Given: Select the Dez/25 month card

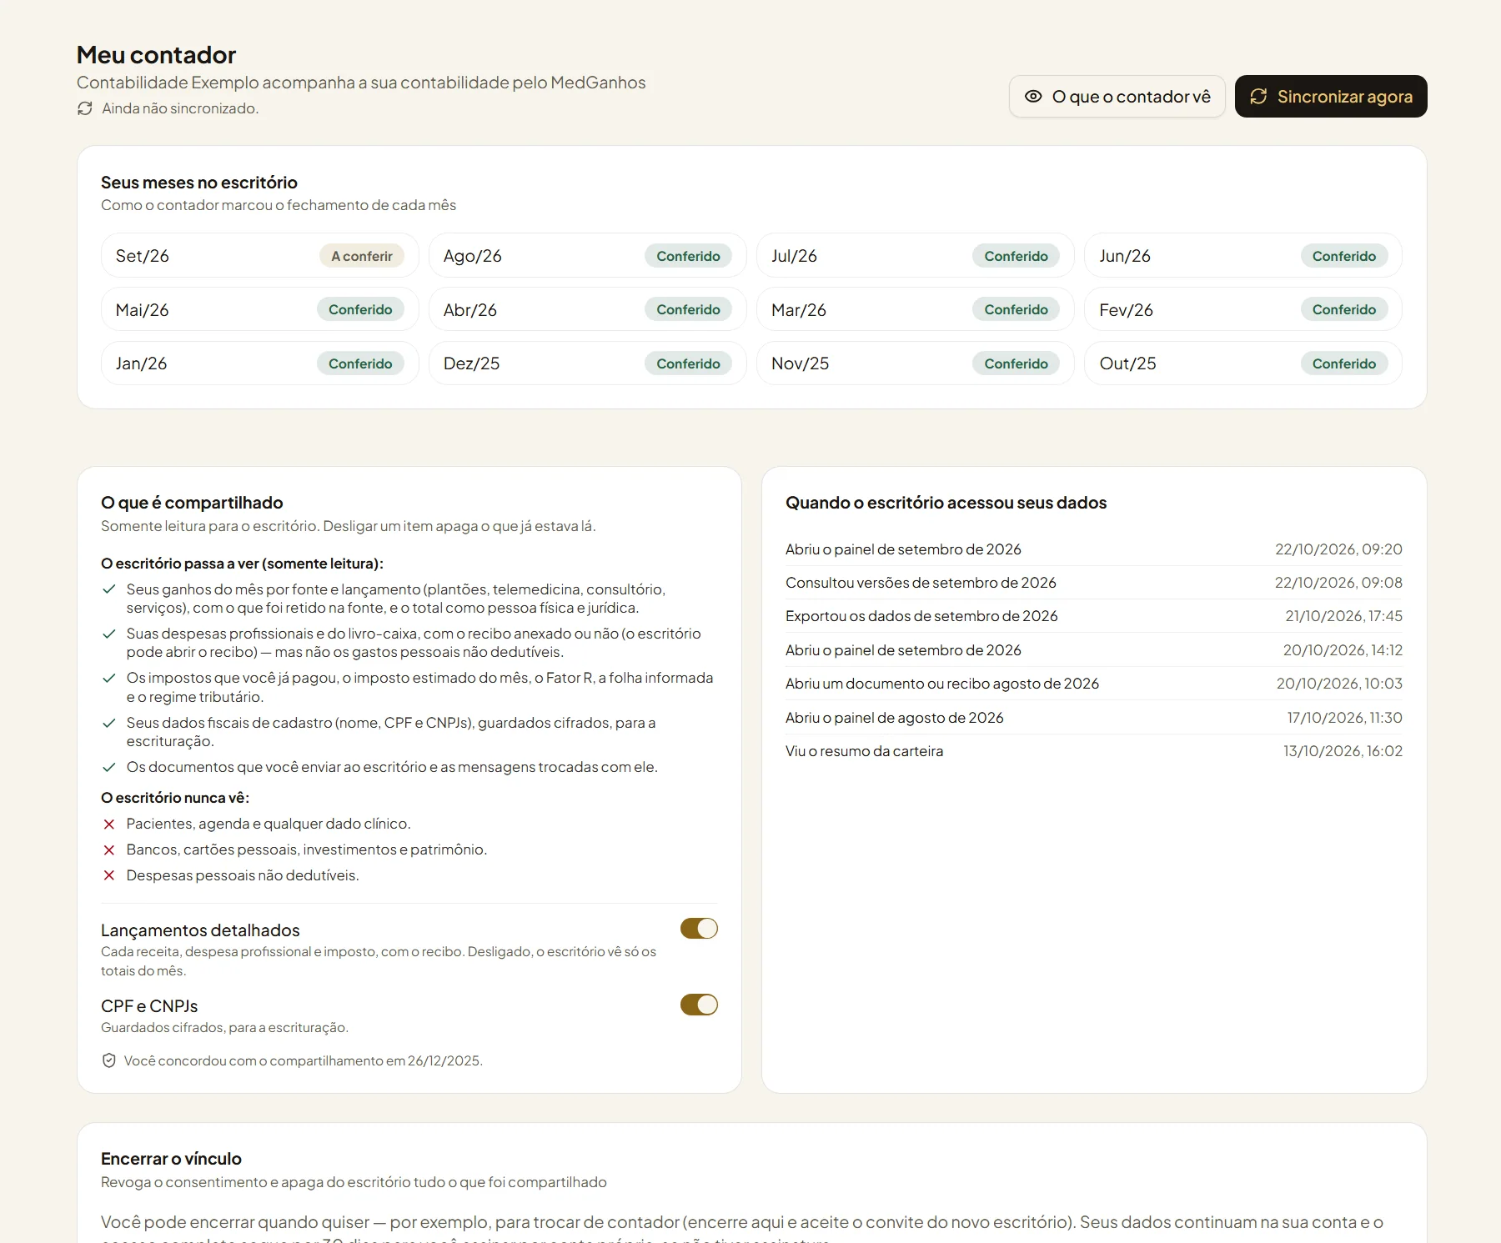Looking at the screenshot, I should pyautogui.click(x=588, y=363).
